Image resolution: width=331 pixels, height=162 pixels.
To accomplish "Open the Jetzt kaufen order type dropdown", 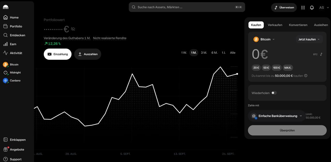I will click(x=309, y=39).
